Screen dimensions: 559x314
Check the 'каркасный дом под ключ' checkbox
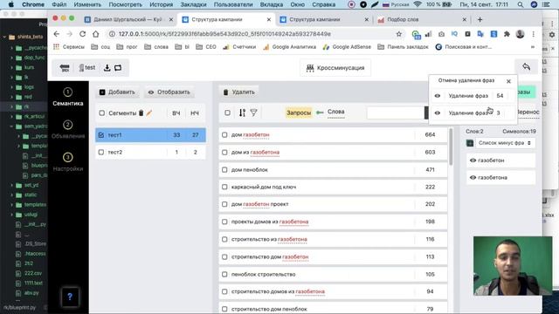point(224,187)
